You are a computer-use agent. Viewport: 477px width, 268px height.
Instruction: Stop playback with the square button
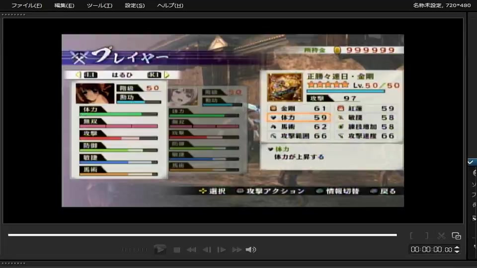point(177,250)
